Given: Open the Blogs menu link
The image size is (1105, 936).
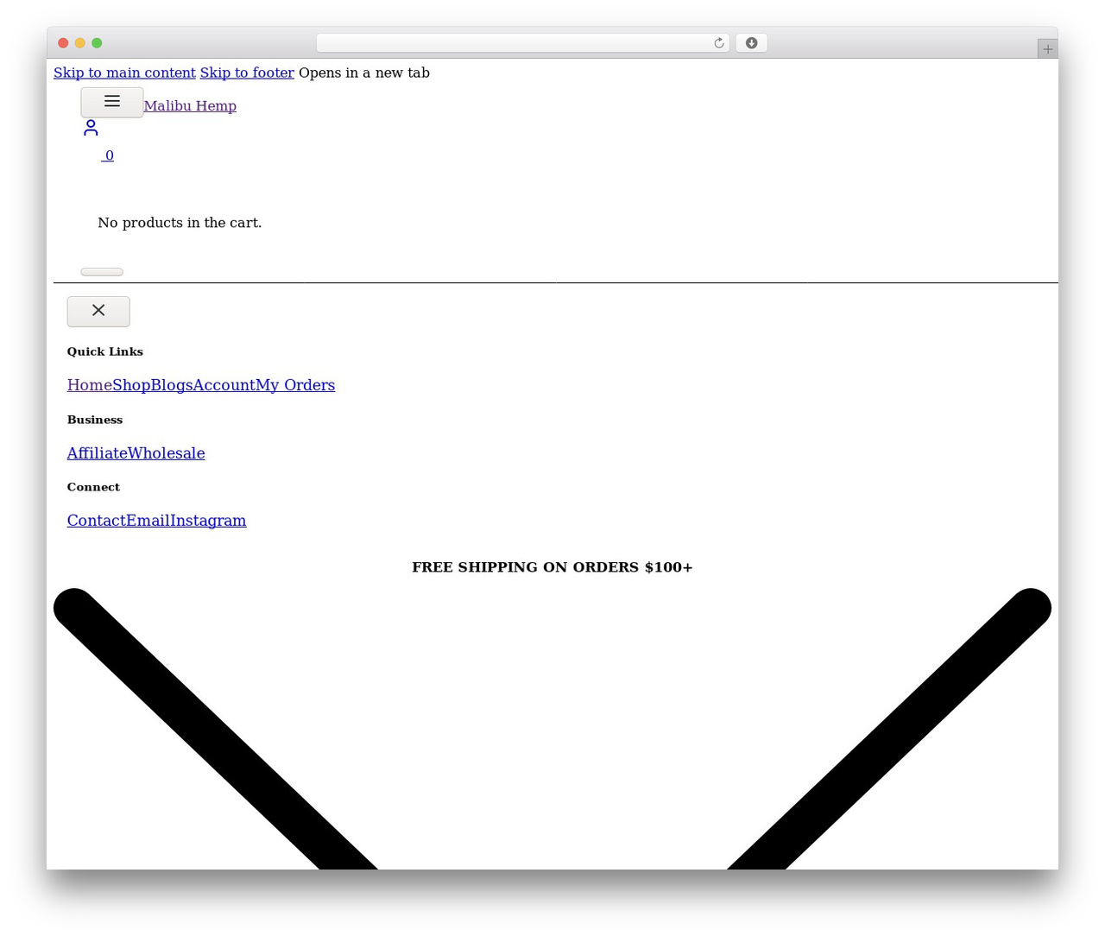Looking at the screenshot, I should point(171,385).
